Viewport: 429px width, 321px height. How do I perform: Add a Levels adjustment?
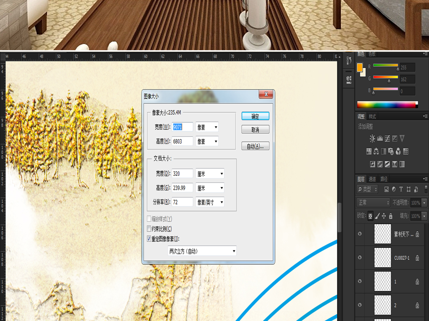point(380,138)
